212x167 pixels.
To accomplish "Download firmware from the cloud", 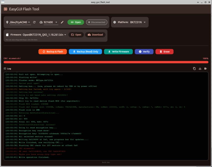I will pos(96,35).
